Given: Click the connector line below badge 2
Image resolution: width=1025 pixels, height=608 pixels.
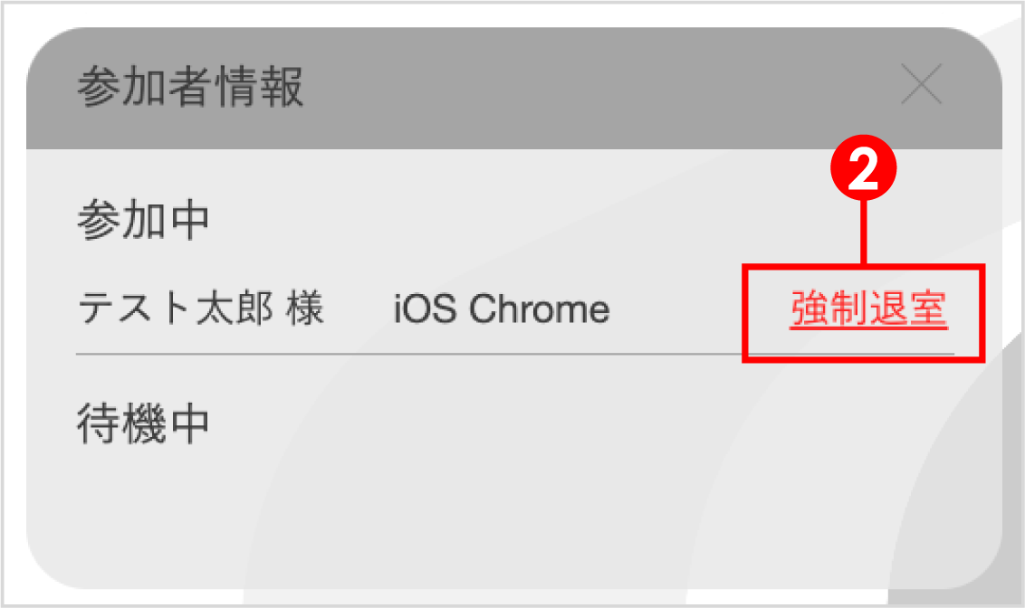Looking at the screenshot, I should (863, 231).
